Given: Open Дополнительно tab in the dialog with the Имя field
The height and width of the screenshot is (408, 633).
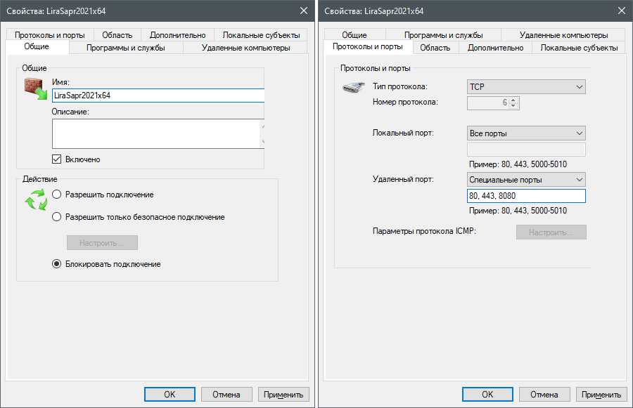Looking at the screenshot, I should click(x=178, y=35).
